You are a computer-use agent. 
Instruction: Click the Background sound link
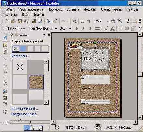point(24,114)
